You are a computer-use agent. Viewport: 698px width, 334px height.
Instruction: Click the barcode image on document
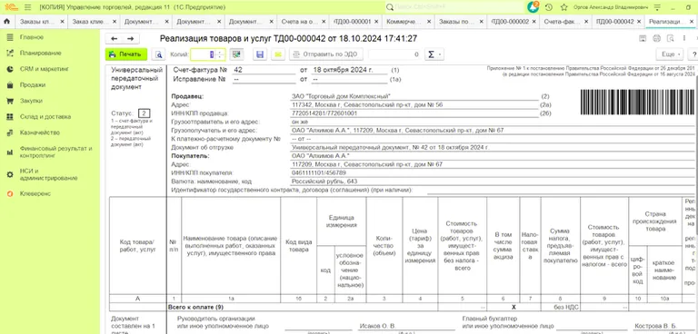(x=638, y=103)
